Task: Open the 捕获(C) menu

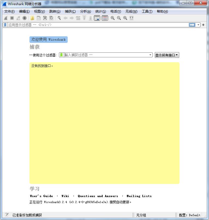Action: point(70,11)
